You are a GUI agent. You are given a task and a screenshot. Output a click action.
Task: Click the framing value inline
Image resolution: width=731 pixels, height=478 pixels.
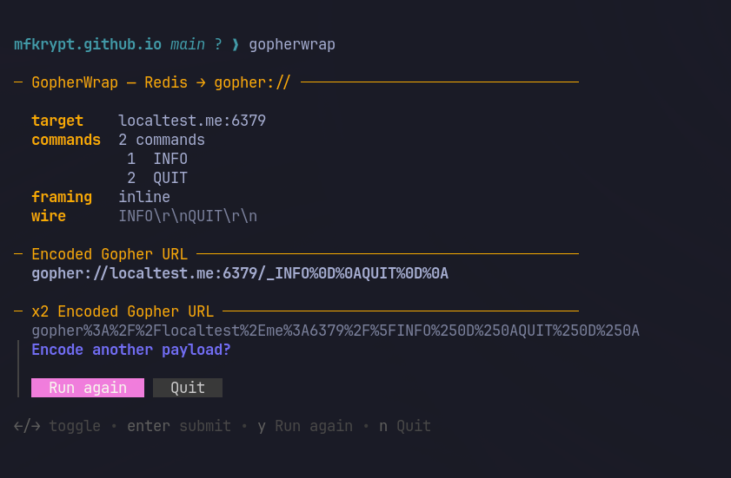coord(144,197)
